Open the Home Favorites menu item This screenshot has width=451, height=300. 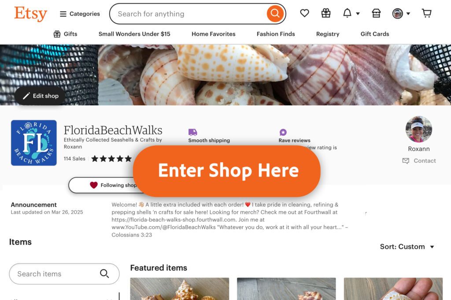[214, 34]
